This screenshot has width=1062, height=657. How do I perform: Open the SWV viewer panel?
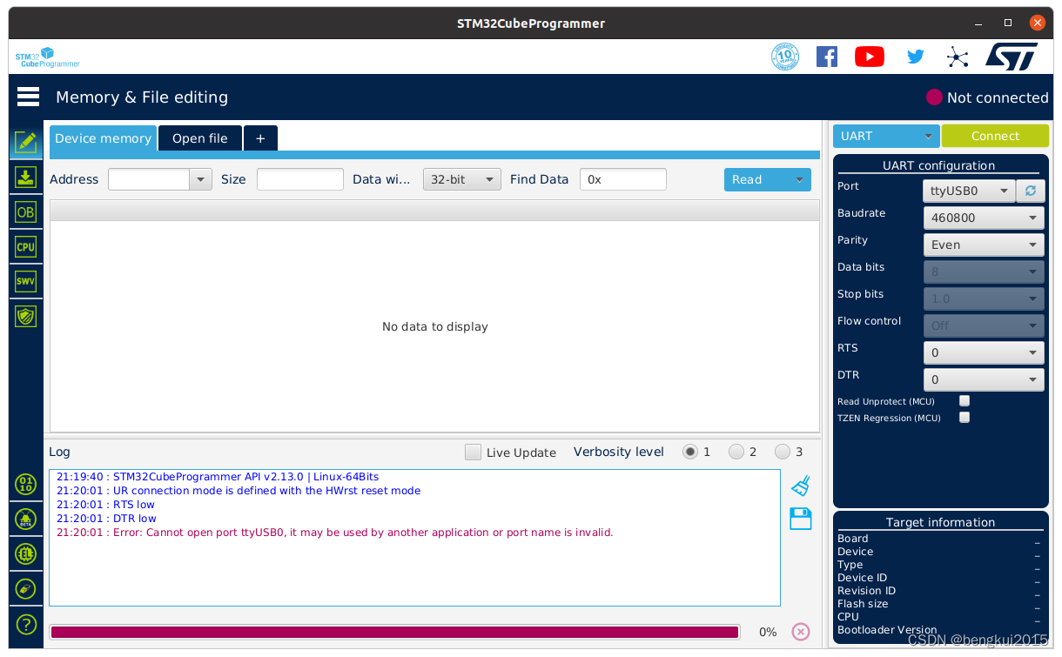pos(25,281)
